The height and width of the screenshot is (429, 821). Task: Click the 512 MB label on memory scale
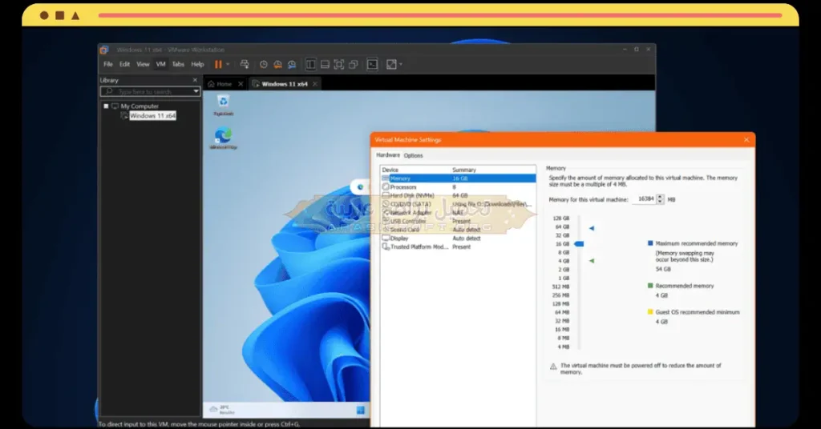coord(560,287)
